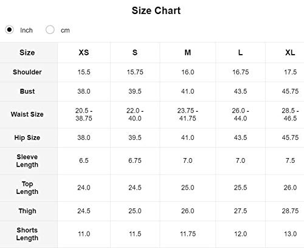Select the Inch radio button
This screenshot has height=248, width=304.
point(9,30)
